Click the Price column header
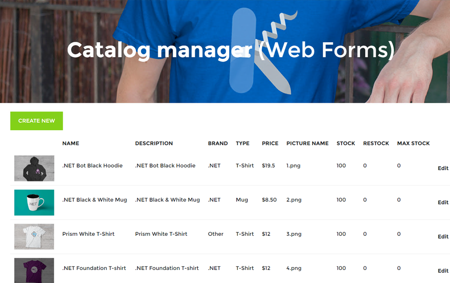 (270, 143)
